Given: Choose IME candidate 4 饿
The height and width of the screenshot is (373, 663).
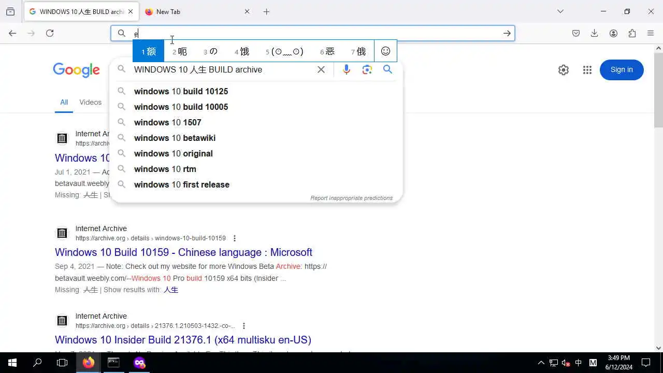Looking at the screenshot, I should (x=242, y=51).
